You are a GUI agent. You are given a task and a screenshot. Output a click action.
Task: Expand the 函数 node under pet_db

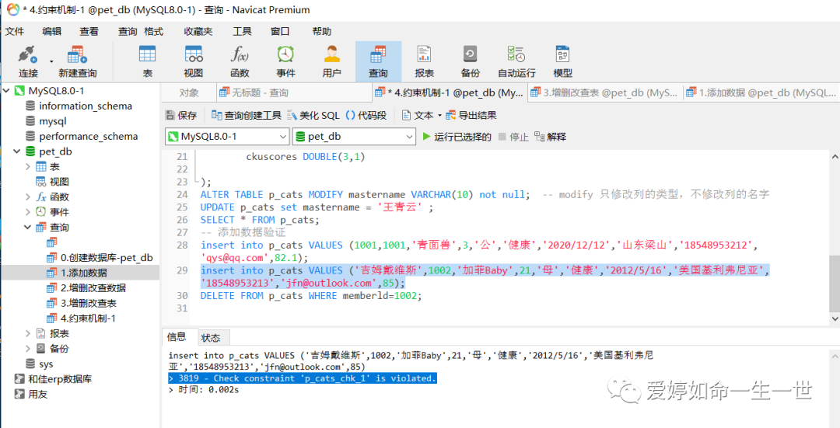click(28, 197)
